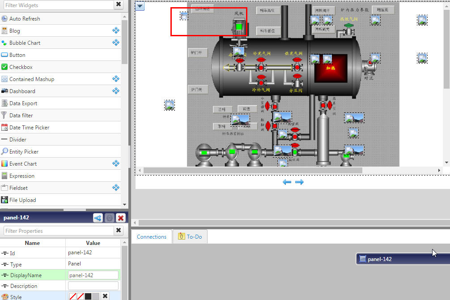The width and height of the screenshot is (450, 300).
Task: Clear the Filter Properties search box
Action: [x=119, y=230]
